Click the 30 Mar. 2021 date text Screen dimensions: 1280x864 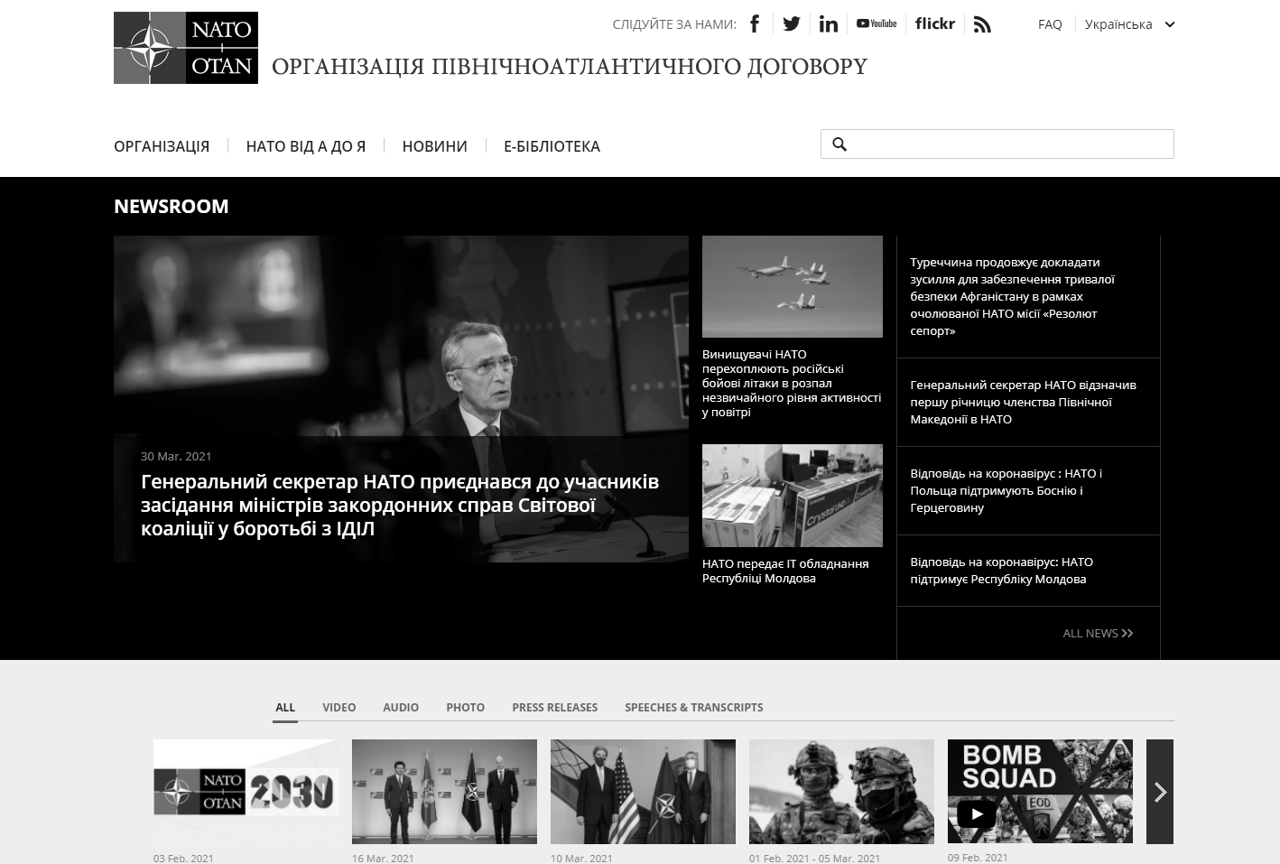[176, 456]
